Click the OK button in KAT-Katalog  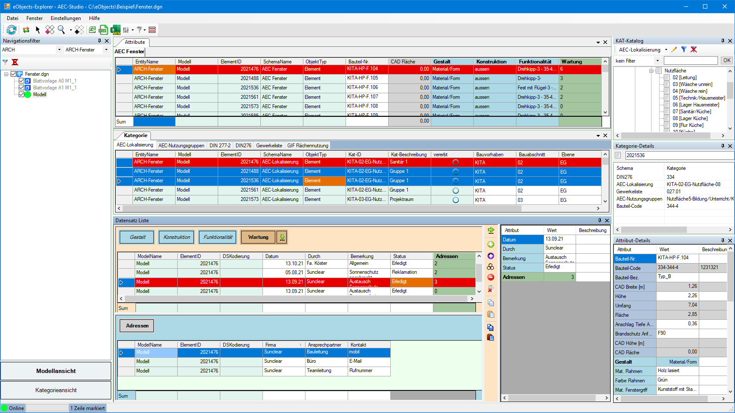click(727, 60)
